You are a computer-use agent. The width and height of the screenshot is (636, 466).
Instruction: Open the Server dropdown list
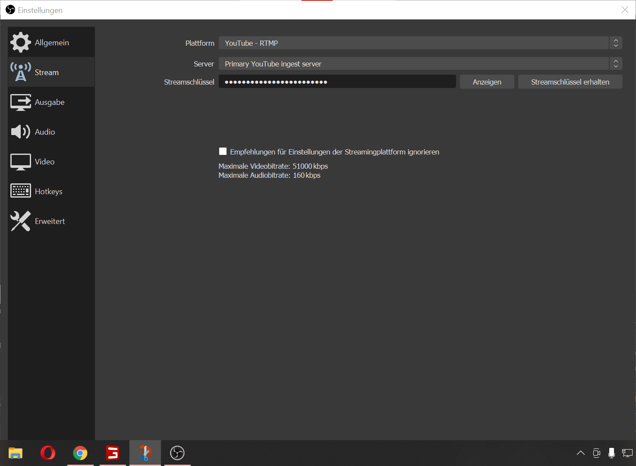point(420,64)
